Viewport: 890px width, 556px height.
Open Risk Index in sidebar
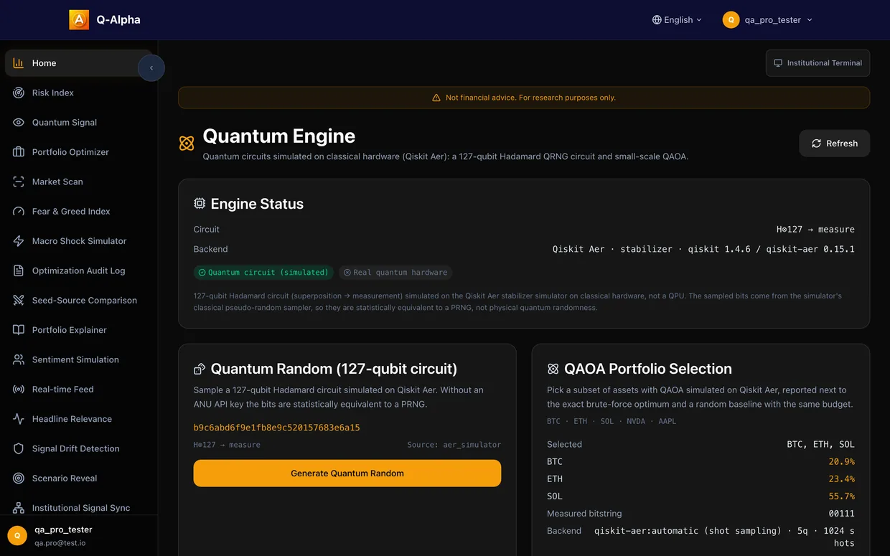coord(79,93)
